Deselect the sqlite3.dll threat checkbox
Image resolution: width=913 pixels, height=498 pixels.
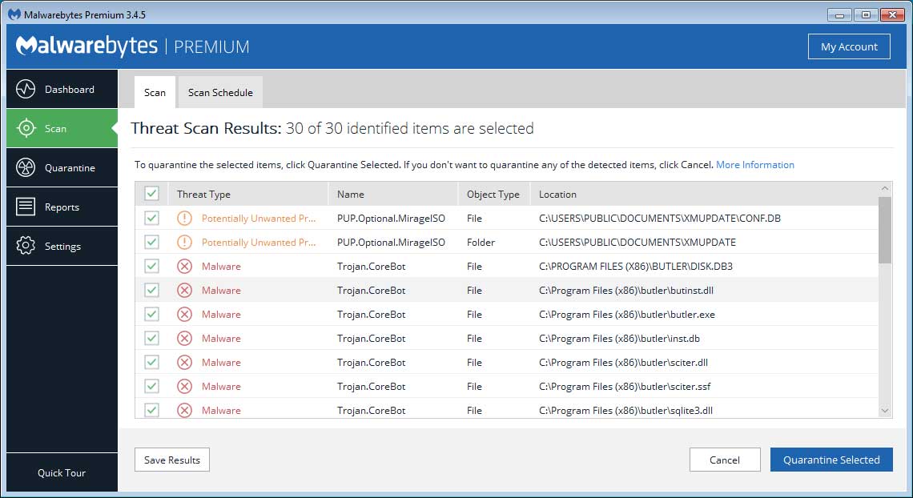[x=151, y=410]
